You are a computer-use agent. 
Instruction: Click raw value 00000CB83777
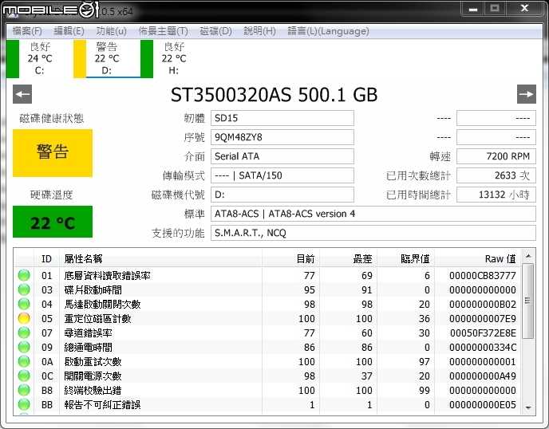483,276
